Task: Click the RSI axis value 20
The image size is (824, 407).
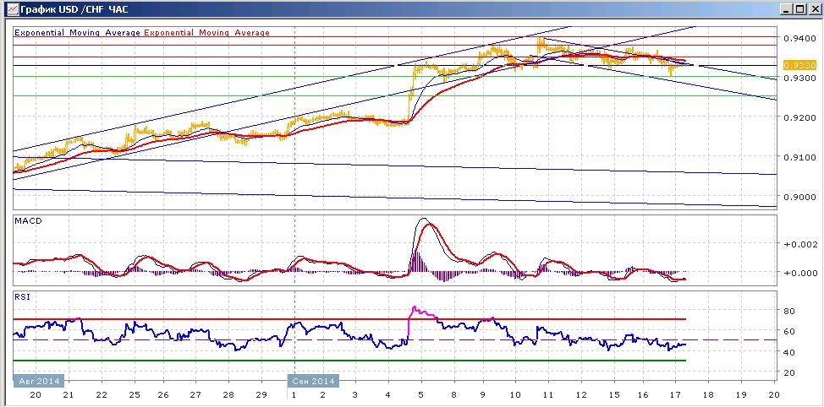Action: [x=789, y=372]
